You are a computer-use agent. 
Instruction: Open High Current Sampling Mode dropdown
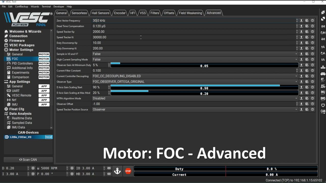click(x=195, y=59)
